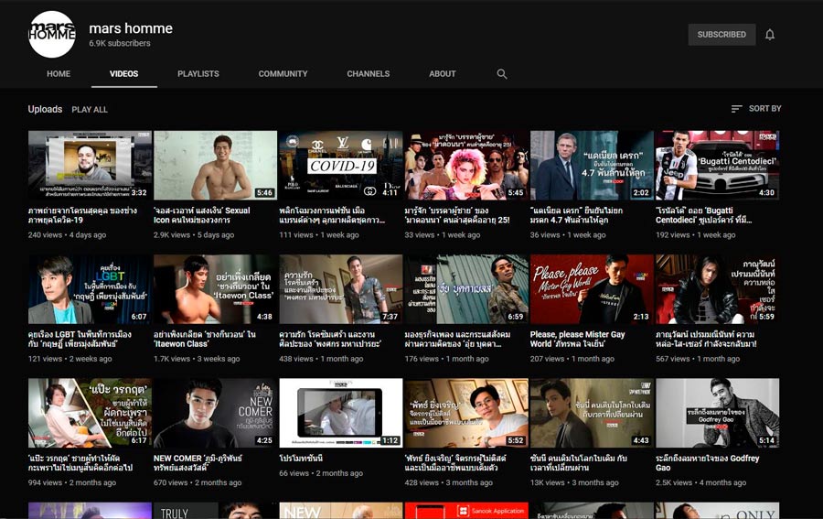
Task: Open the 5:45 Madonna-themed video thumbnail
Action: [x=466, y=166]
